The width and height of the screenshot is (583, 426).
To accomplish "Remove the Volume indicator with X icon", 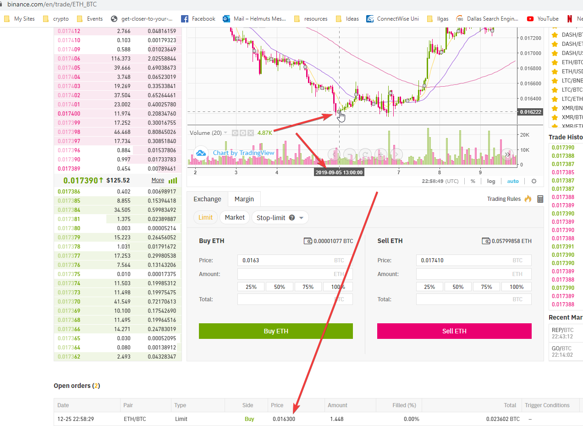I will click(251, 133).
